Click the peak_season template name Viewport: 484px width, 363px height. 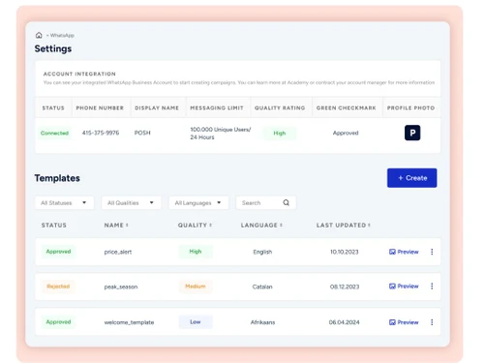[121, 287]
